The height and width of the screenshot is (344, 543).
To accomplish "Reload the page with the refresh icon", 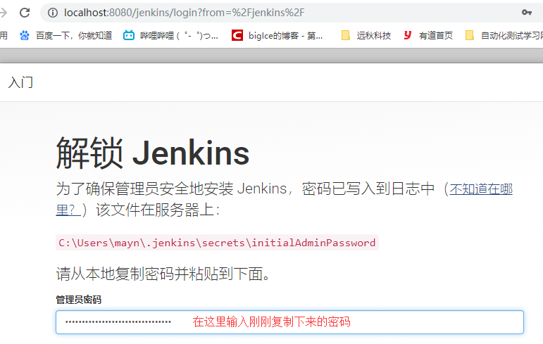I will point(25,13).
